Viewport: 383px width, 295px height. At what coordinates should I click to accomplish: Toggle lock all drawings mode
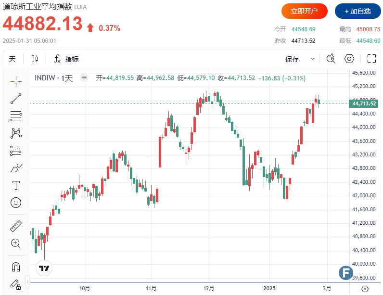click(x=16, y=283)
